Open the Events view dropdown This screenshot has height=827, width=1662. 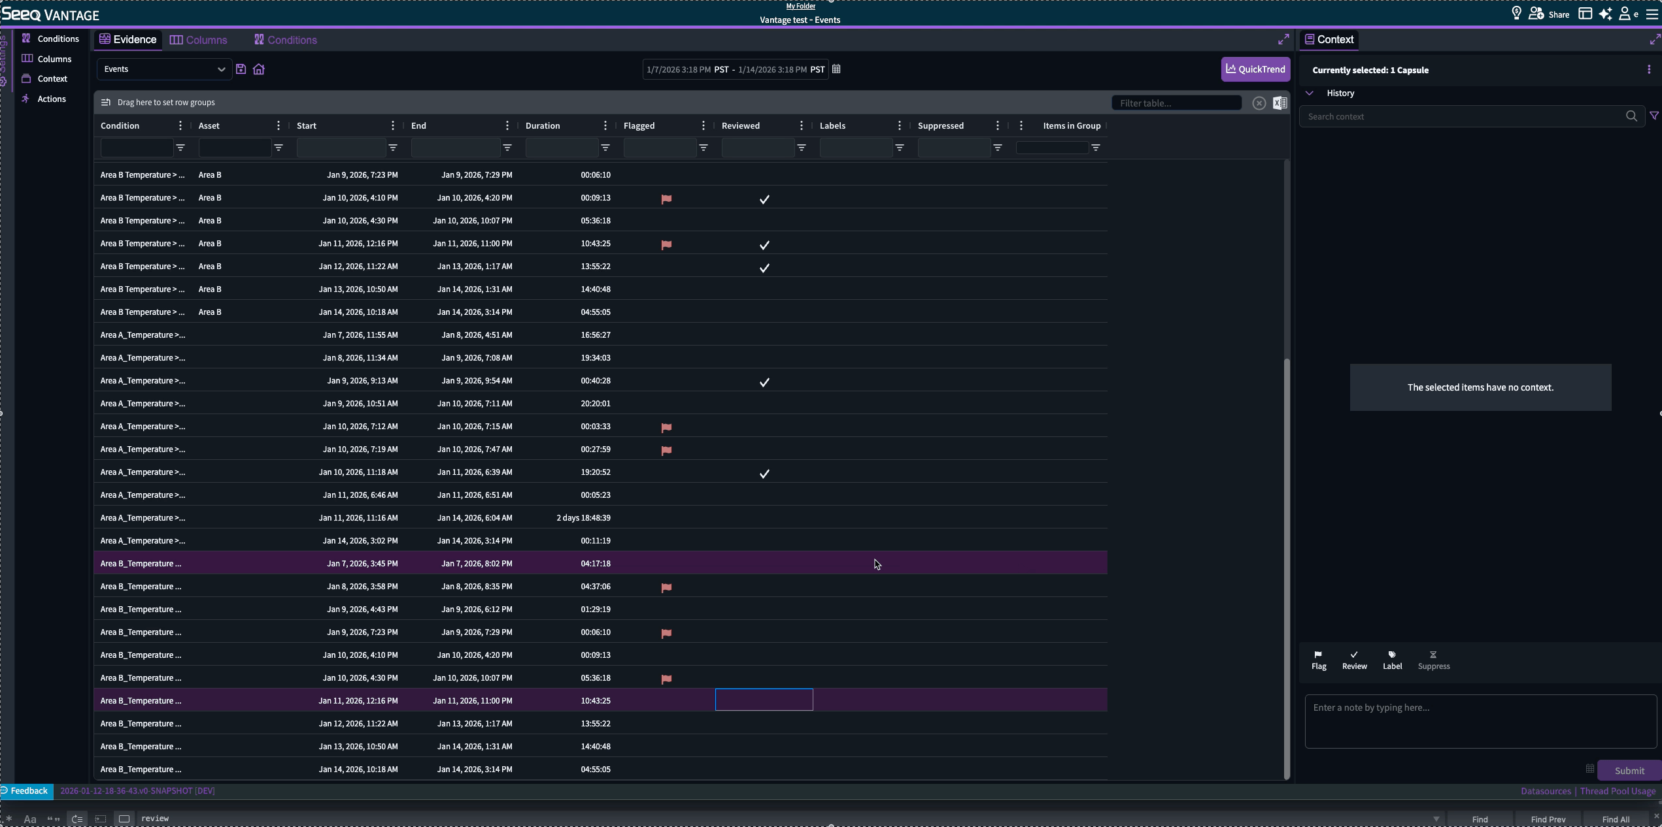coord(164,69)
